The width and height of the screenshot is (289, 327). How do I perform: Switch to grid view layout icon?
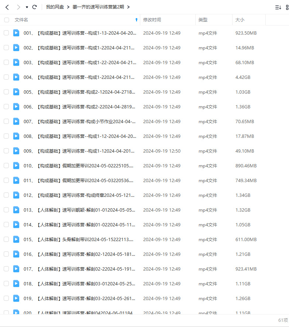(x=287, y=7)
